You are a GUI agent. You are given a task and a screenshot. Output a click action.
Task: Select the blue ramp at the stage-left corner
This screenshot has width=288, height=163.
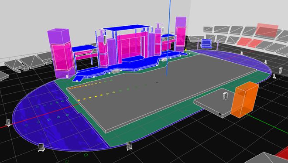78,78
